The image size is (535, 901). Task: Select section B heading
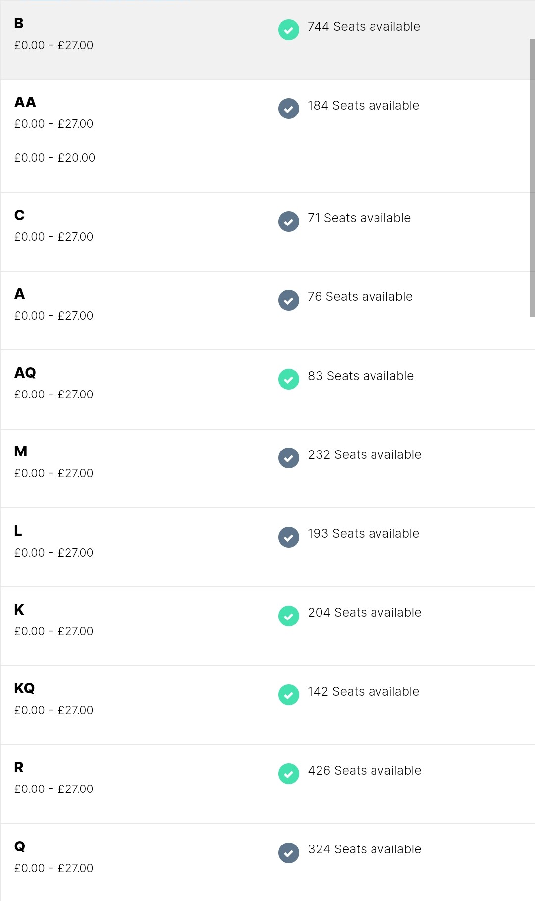tap(19, 23)
